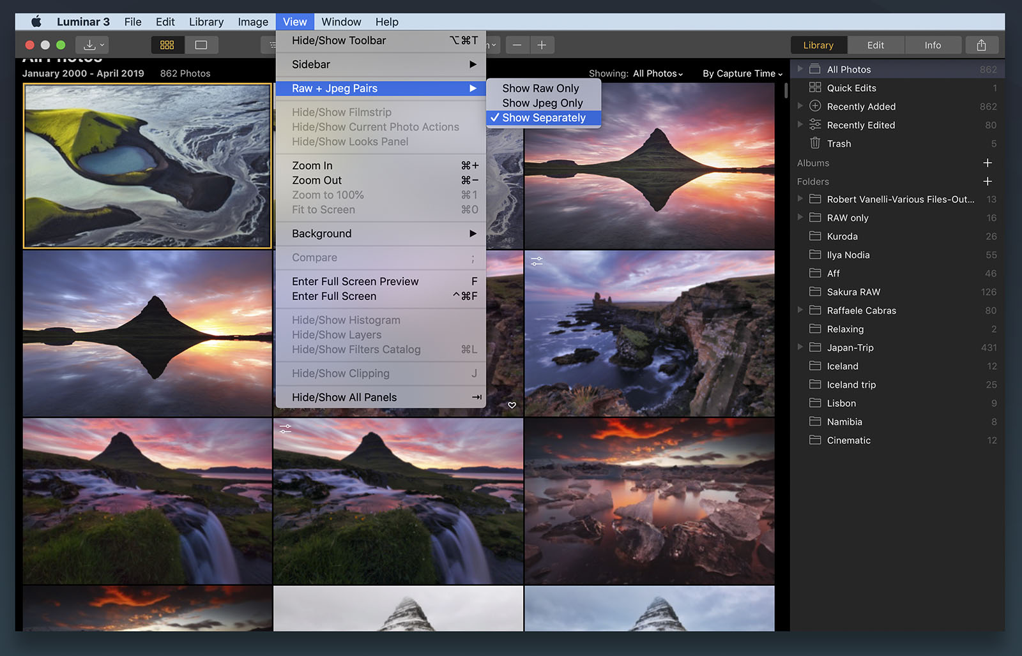
Task: Open the File menu
Action: pos(133,22)
